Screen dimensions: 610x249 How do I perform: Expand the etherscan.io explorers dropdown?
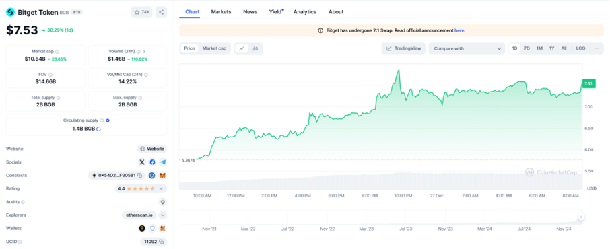[163, 215]
